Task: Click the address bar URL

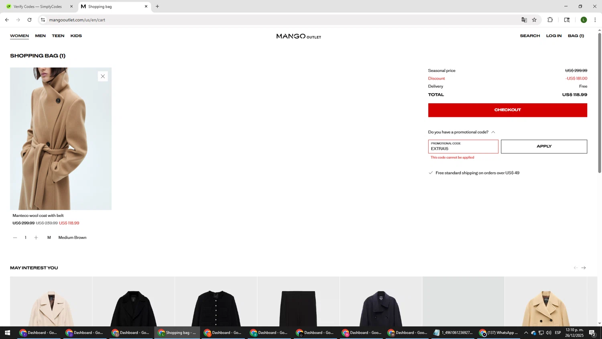Action: (x=77, y=20)
